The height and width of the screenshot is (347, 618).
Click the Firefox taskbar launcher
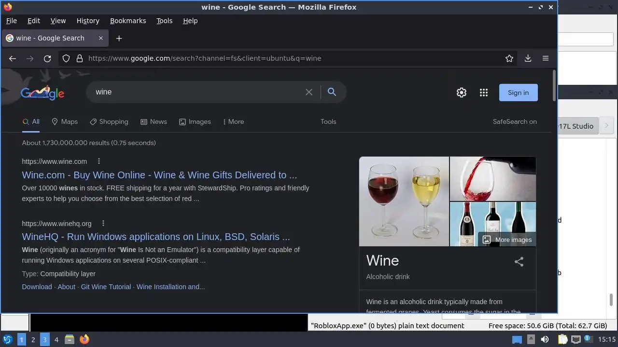pyautogui.click(x=84, y=339)
